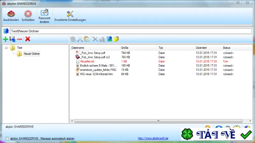Viewport: 255px width, 143px height.
Task: Click the scrollbar left arrow
Action: [x=72, y=121]
